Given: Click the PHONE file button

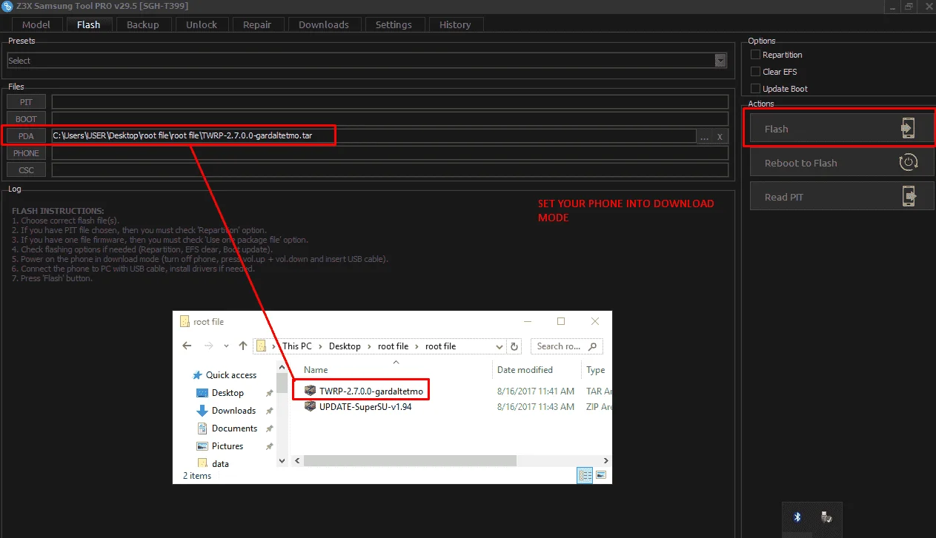Looking at the screenshot, I should (x=26, y=153).
